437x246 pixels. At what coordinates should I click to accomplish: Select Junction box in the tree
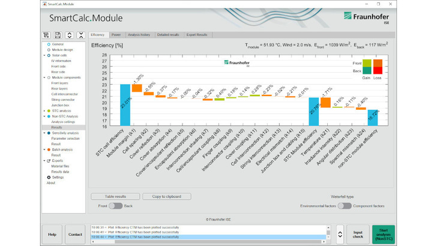click(60, 106)
